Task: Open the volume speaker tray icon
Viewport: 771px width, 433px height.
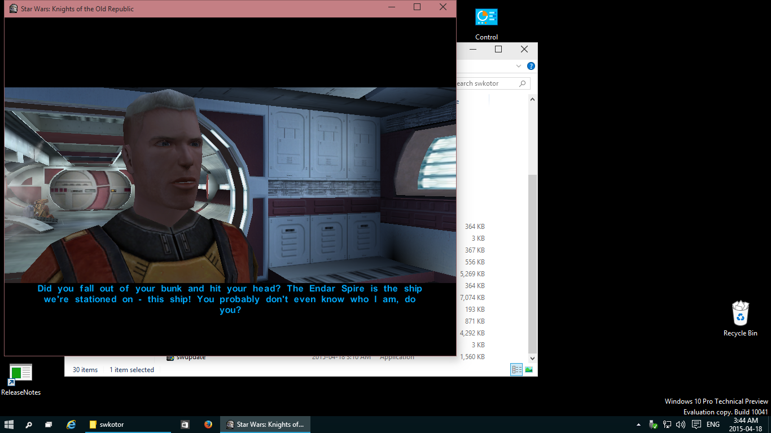Action: click(x=680, y=425)
